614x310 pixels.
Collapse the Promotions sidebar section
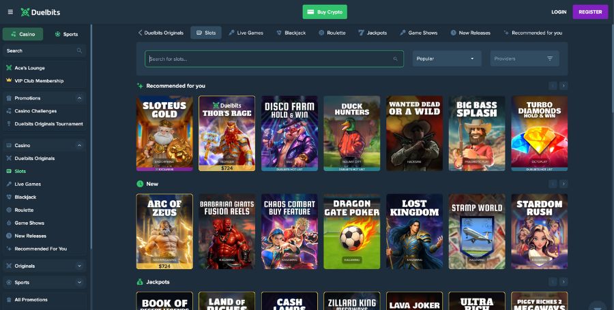80,98
